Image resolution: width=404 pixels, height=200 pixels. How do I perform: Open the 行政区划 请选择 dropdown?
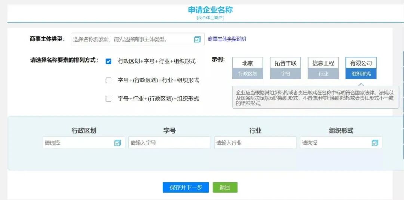pos(84,143)
